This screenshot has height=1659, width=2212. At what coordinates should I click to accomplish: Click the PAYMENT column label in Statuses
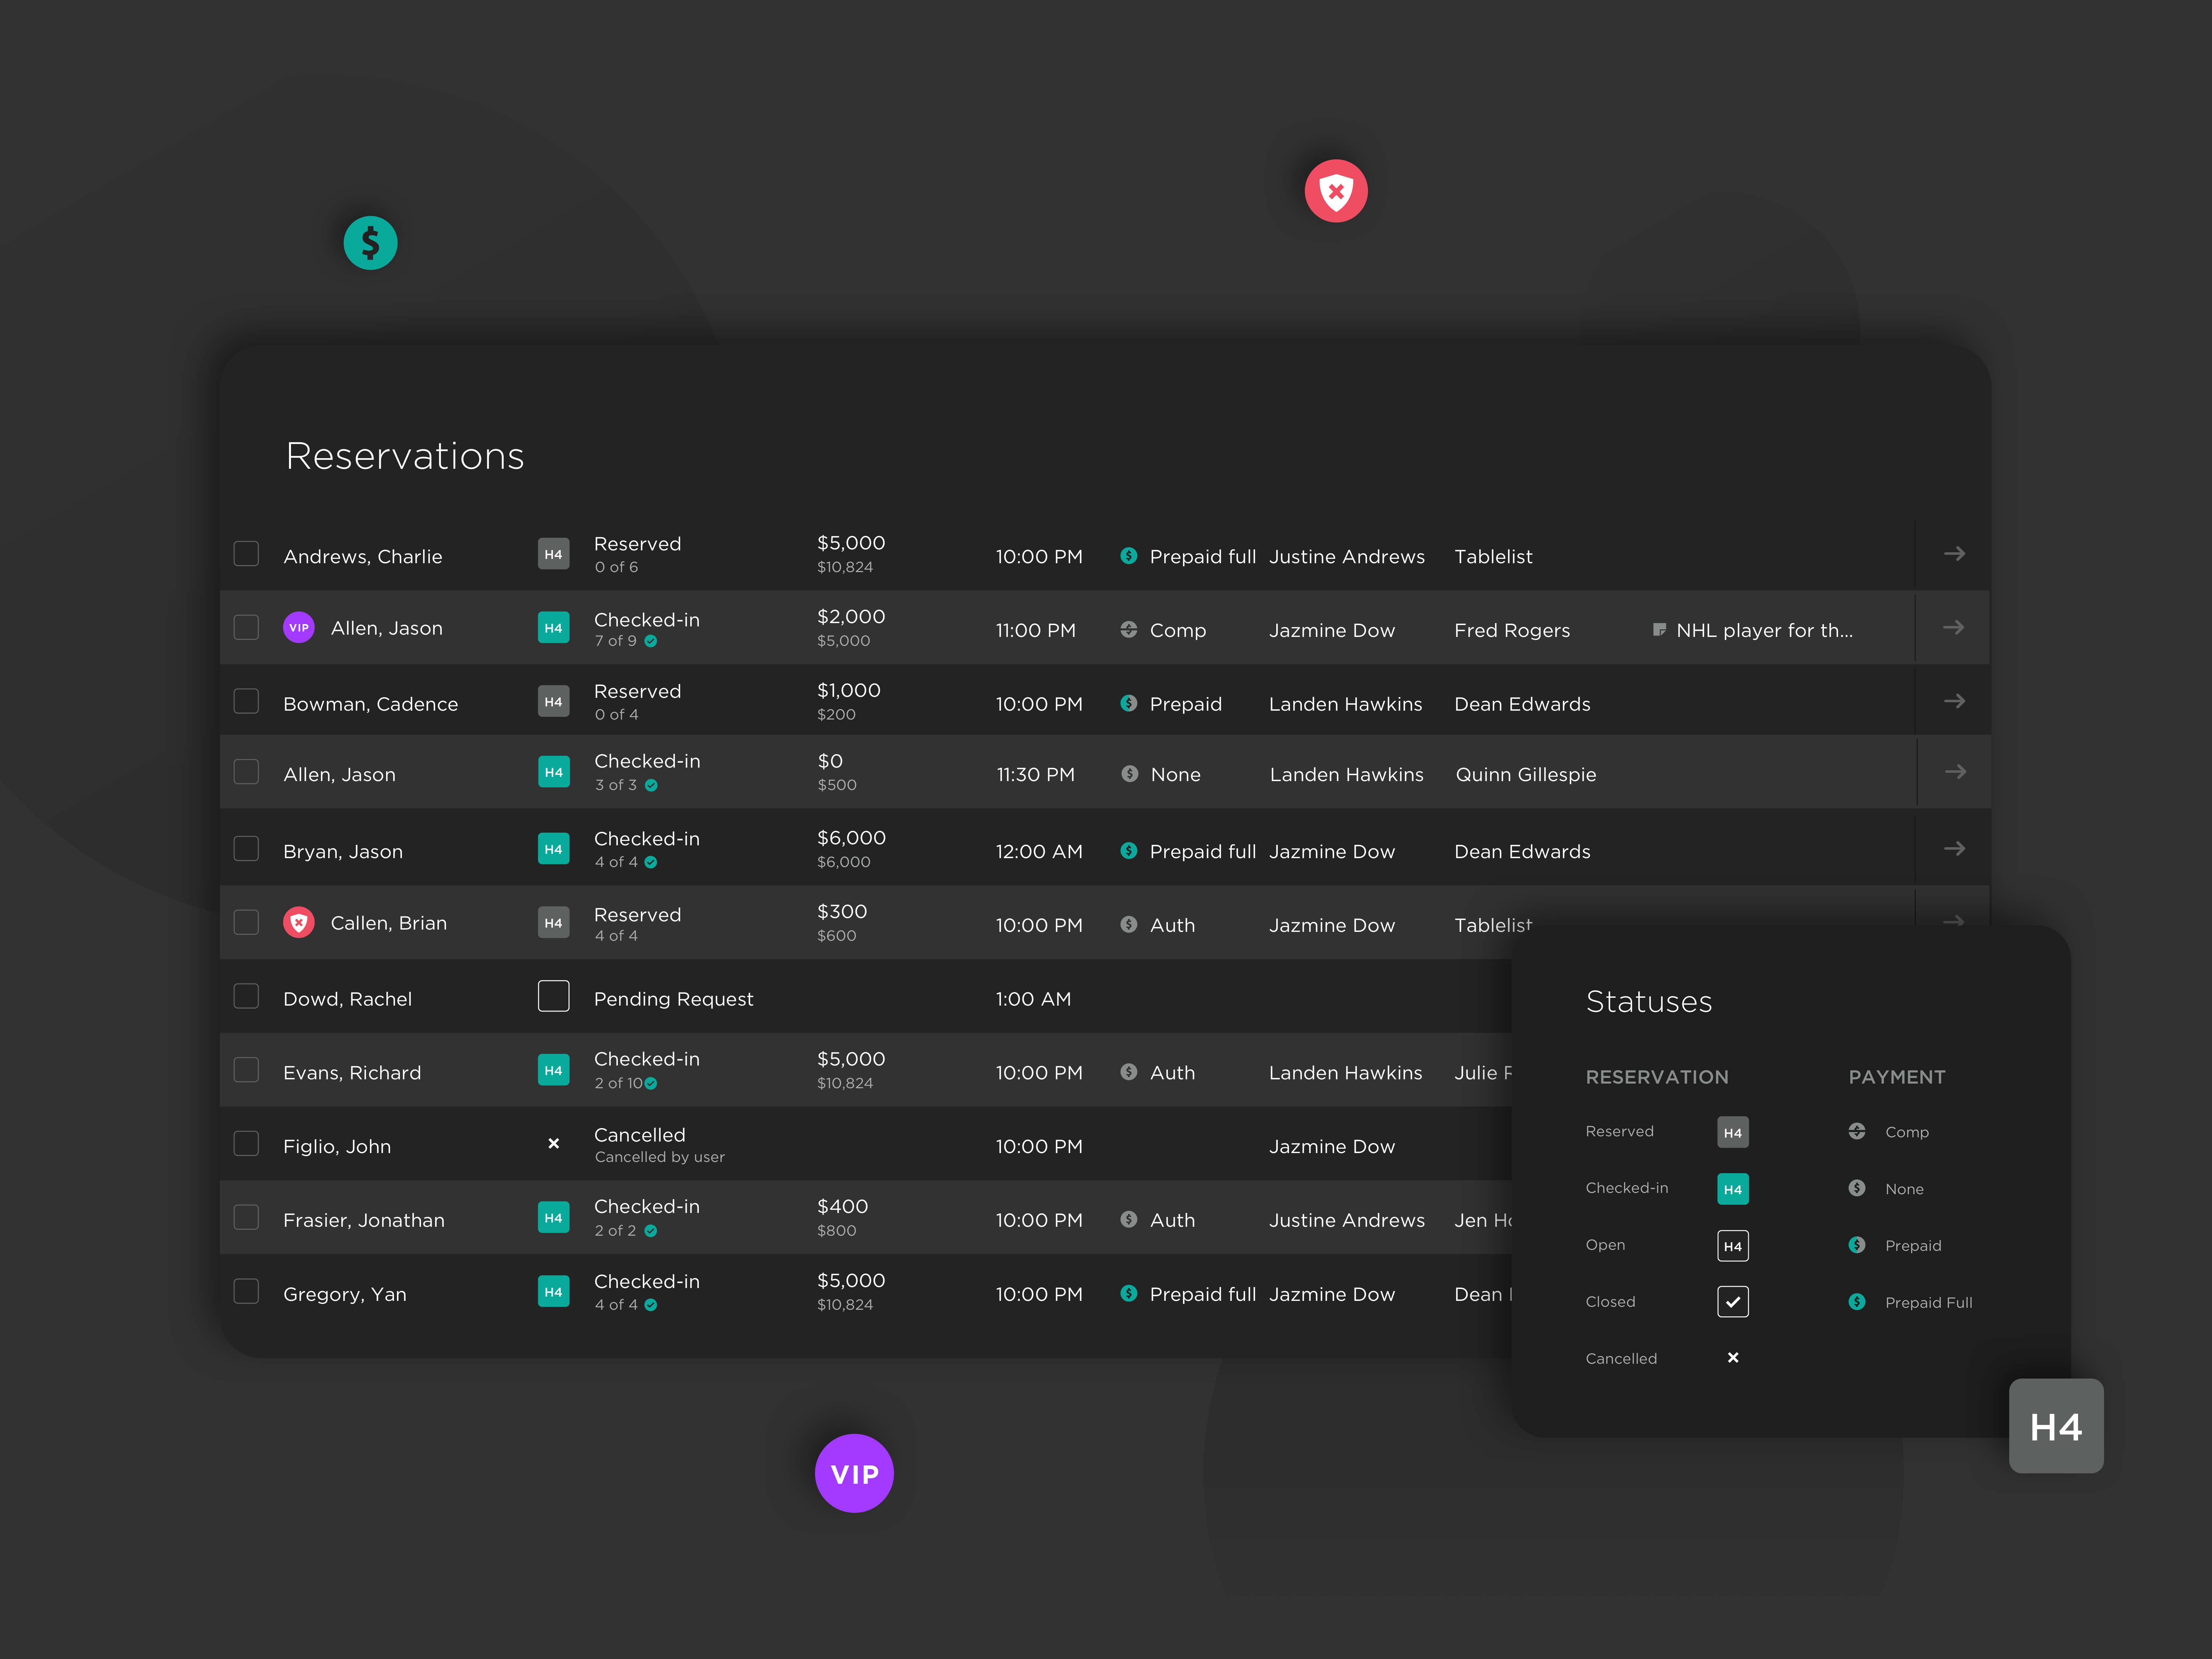pos(1897,1077)
